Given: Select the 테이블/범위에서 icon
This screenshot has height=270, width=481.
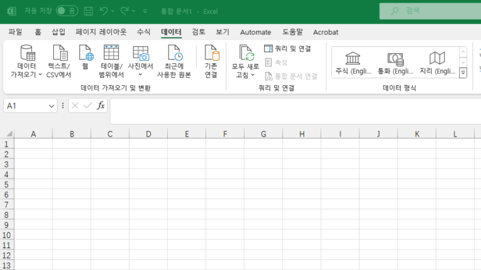Looking at the screenshot, I should 111,55.
